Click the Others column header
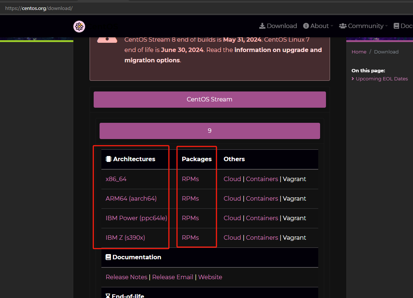The height and width of the screenshot is (298, 413). pyautogui.click(x=234, y=159)
